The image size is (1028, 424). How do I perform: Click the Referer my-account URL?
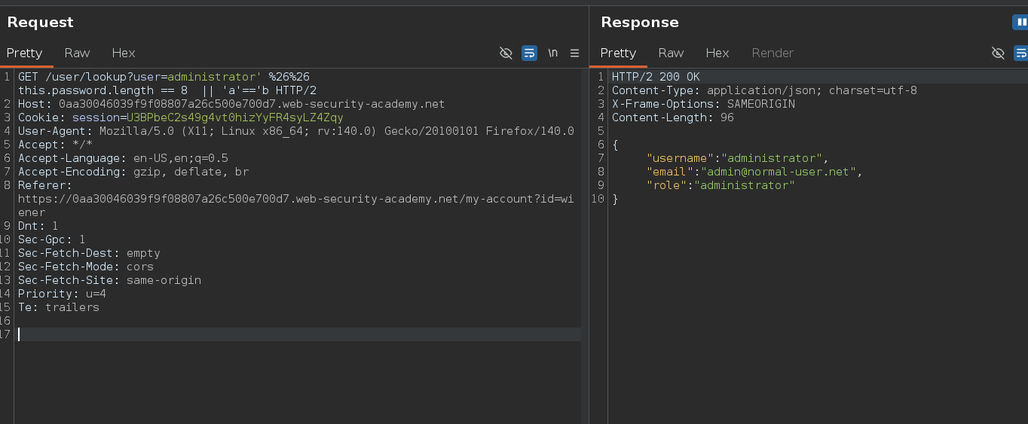[295, 206]
